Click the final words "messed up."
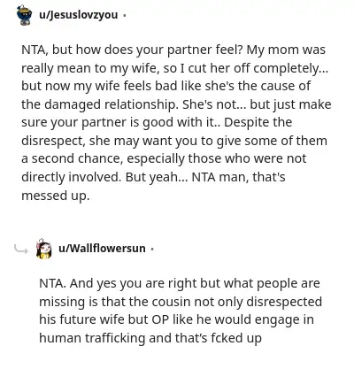The width and height of the screenshot is (354, 369). [56, 196]
